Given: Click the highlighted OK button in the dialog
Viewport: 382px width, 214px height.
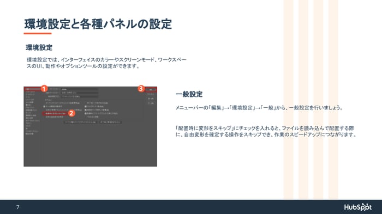Looking at the screenshot, I should 151,89.
